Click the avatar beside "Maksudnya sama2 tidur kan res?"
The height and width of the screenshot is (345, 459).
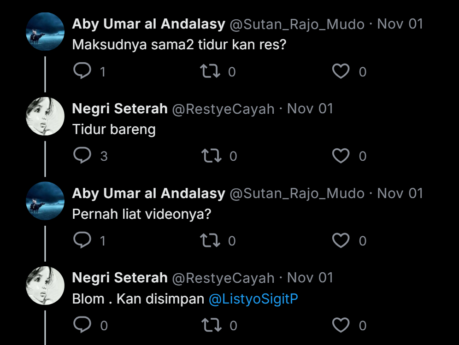45,31
